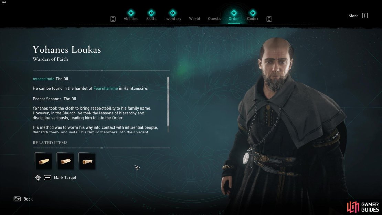This screenshot has height=215, width=382.
Task: Open the first related scroll item
Action: pos(43,161)
